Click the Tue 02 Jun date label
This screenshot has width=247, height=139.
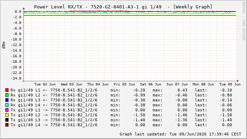(45, 84)
